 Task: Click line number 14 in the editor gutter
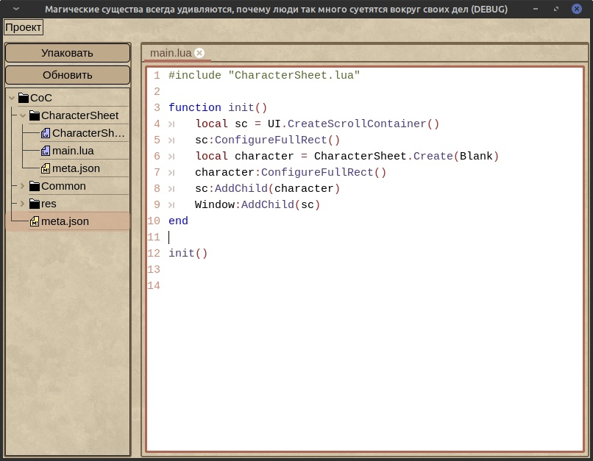click(154, 285)
